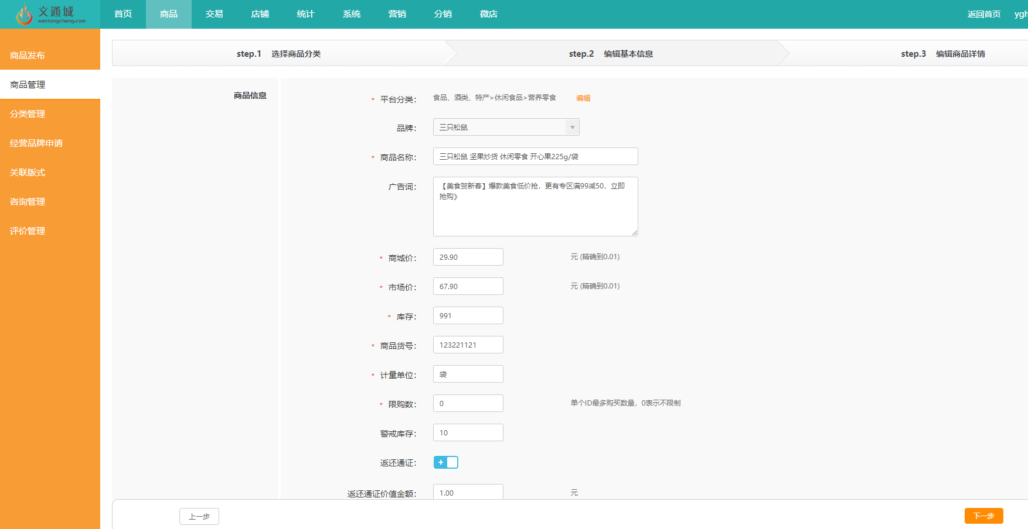Click step.1 选择商品分类
Screen dimensions: 1028x529
tap(278, 54)
